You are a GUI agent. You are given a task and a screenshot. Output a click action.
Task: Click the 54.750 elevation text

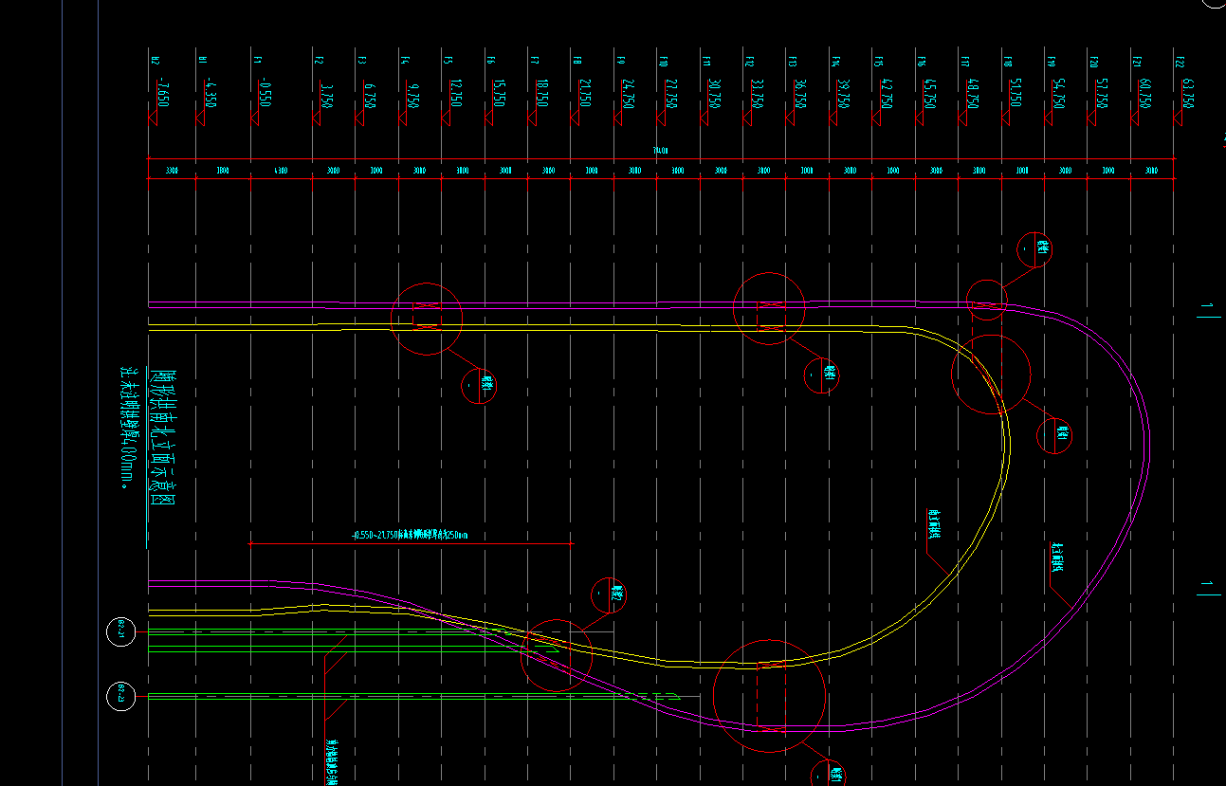point(1058,94)
